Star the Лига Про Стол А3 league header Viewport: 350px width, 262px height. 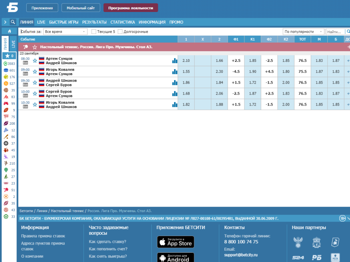(x=35, y=47)
